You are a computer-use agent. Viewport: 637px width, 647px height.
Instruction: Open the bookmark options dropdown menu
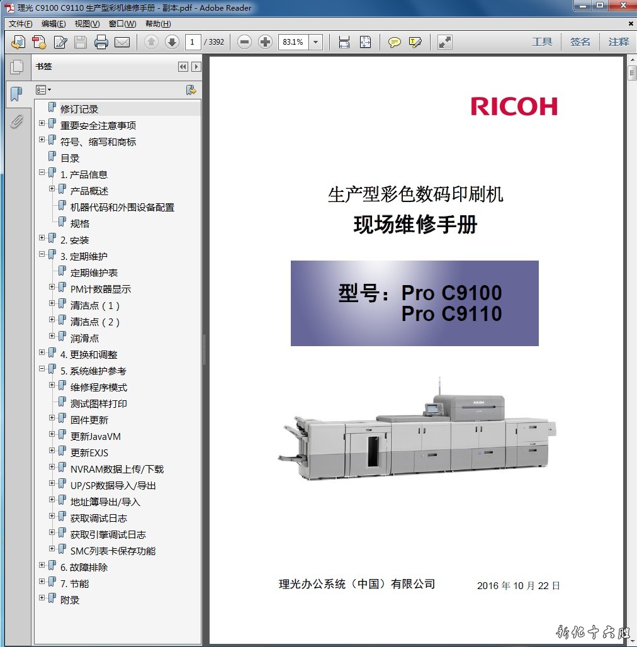43,90
